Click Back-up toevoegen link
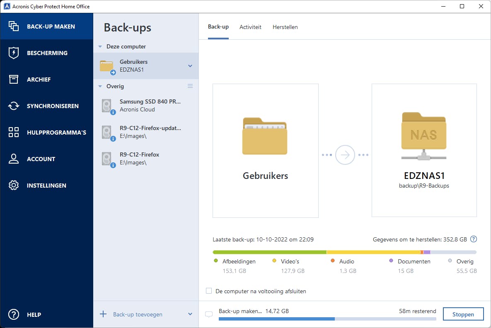 pos(138,314)
